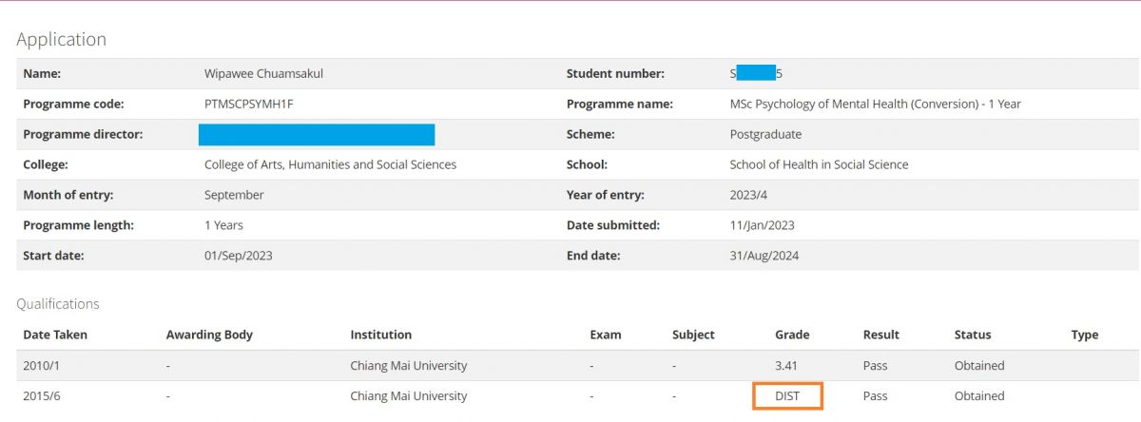Click the 2023/4 year of entry
Viewport: 1141px width, 422px height.
click(x=747, y=195)
